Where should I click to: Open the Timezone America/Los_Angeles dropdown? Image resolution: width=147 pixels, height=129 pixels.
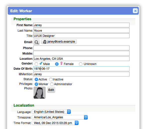[x=60, y=117]
